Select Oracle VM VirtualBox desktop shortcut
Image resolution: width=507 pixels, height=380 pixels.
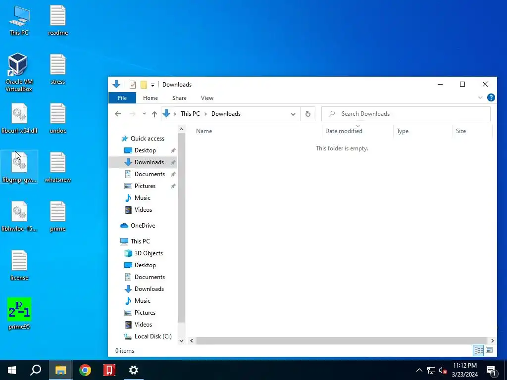[19, 72]
